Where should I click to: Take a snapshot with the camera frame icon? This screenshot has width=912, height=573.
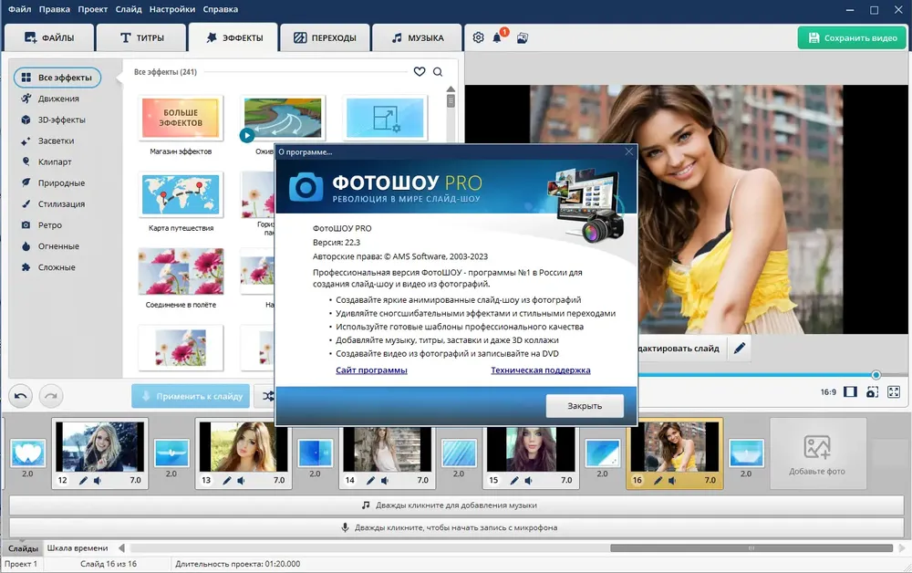(x=873, y=391)
